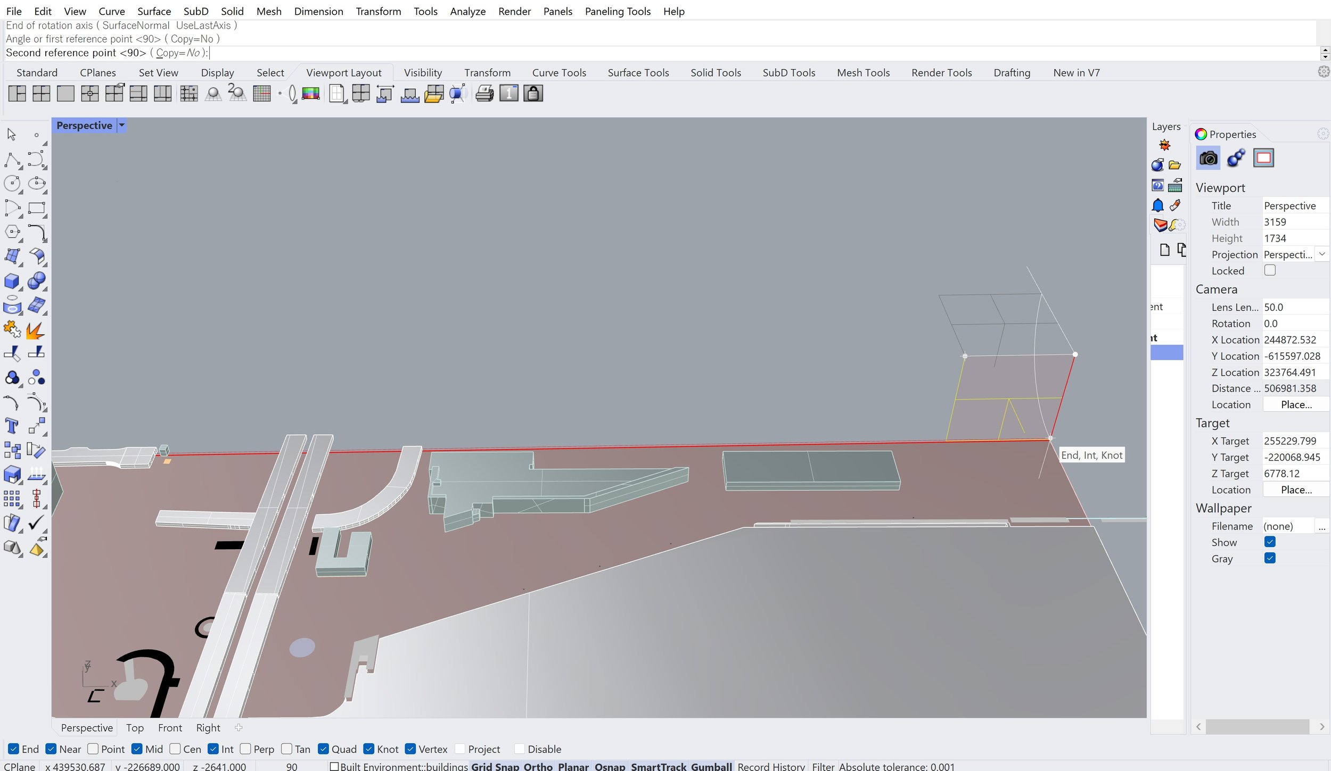Enable the Point osnap checkbox
This screenshot has height=771, width=1331.
93,749
